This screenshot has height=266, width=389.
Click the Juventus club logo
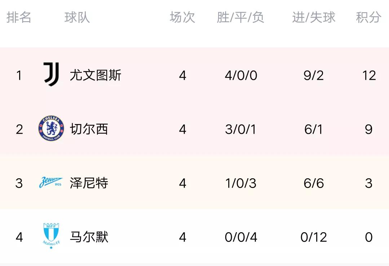tap(51, 74)
